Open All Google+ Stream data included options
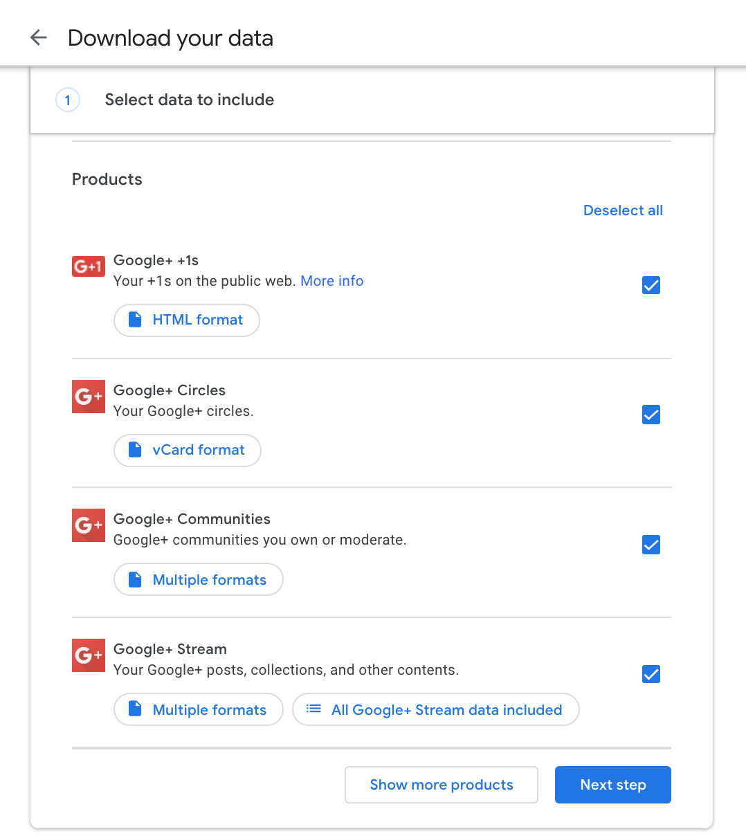The width and height of the screenshot is (746, 836). pyautogui.click(x=436, y=709)
